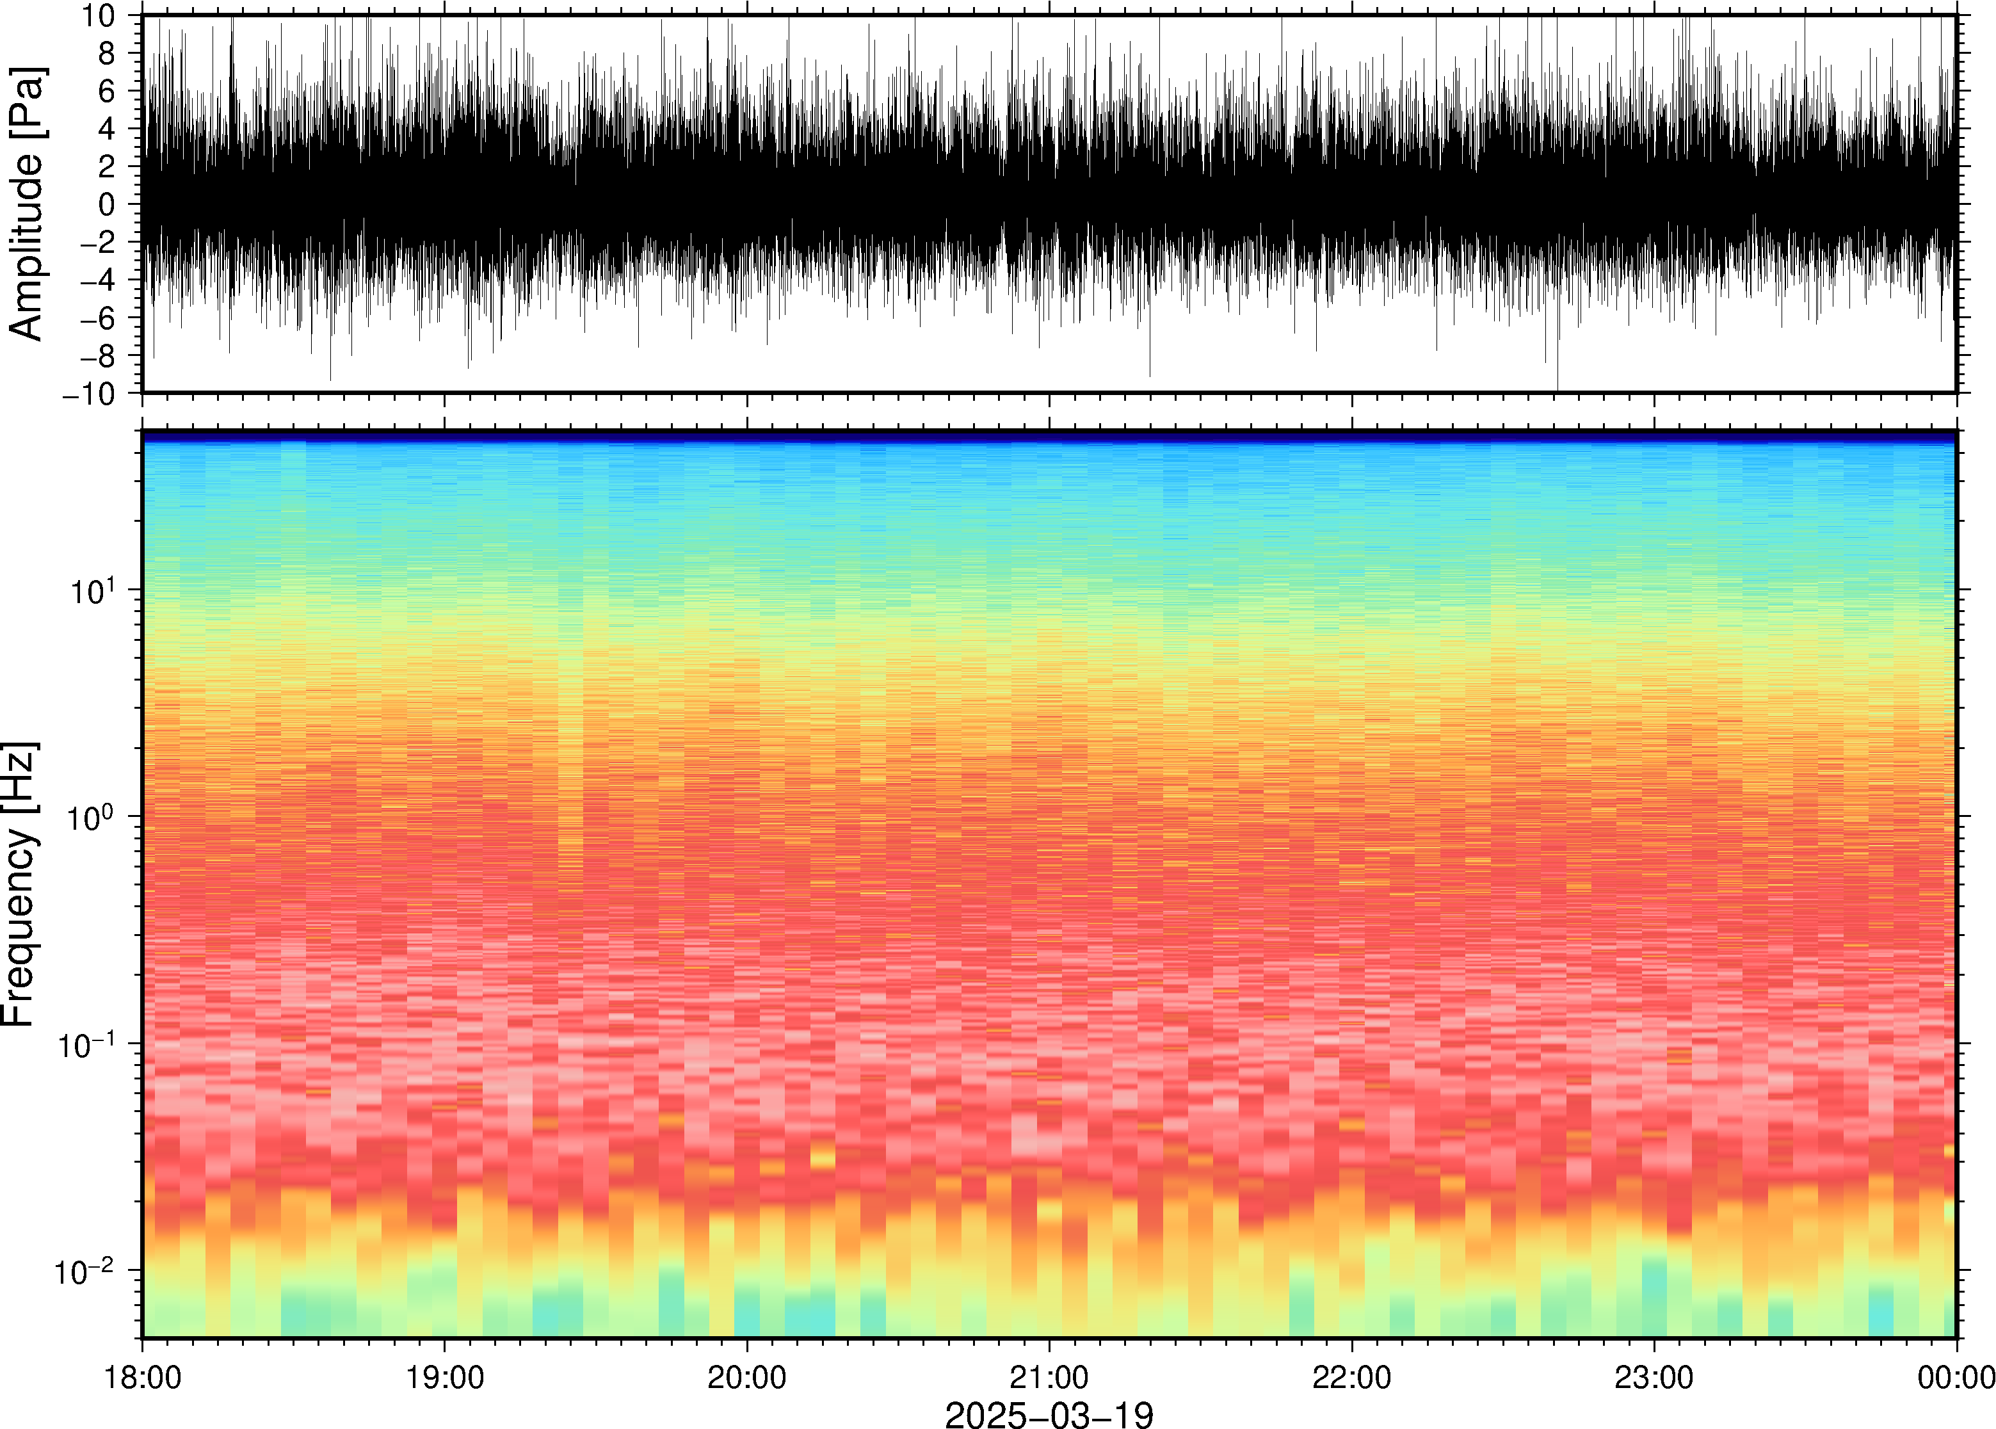Click the 10⁰ frequency tick label
Image resolution: width=1996 pixels, height=1429 pixels.
(x=91, y=815)
